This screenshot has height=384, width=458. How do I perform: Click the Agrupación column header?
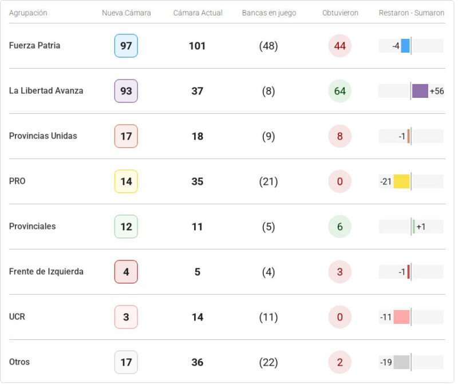pos(28,13)
